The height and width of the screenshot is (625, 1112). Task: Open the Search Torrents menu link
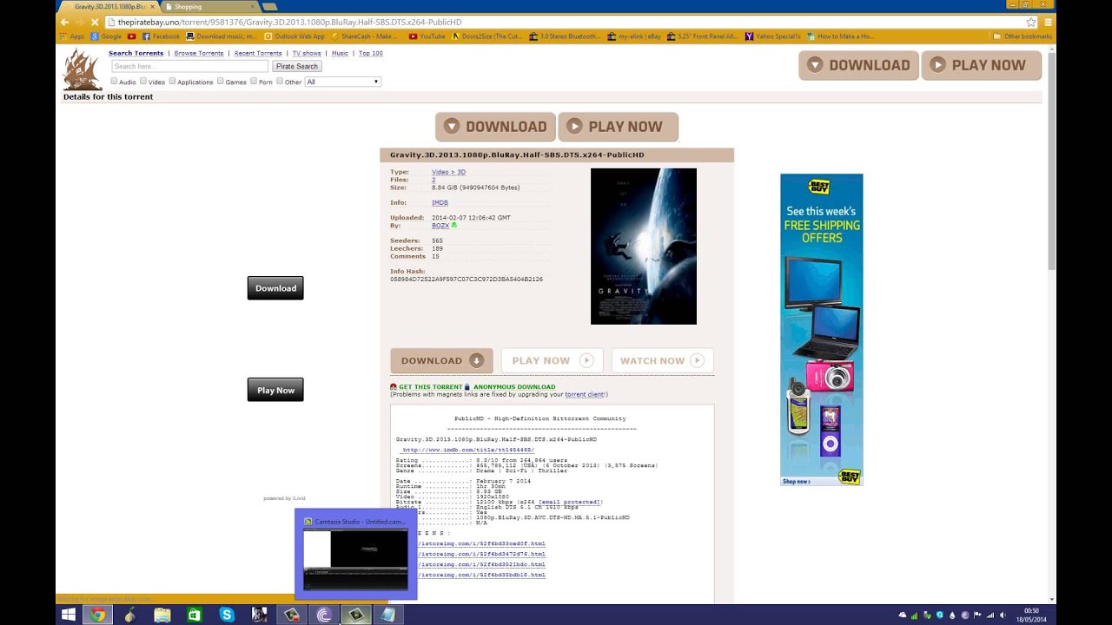coord(136,53)
